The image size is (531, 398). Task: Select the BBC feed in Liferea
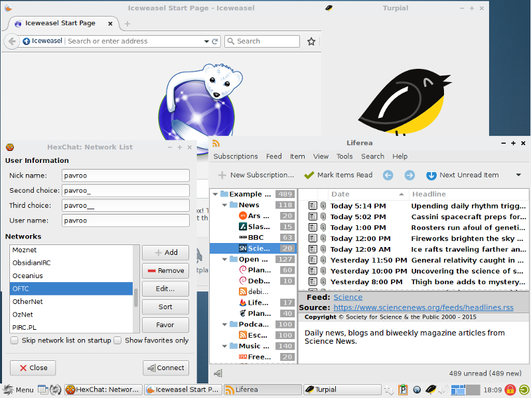click(253, 238)
